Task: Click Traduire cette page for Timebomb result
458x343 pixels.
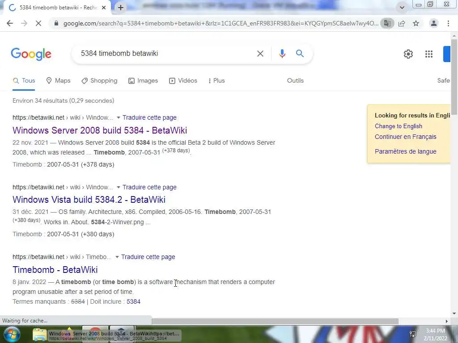Action: [x=148, y=257]
